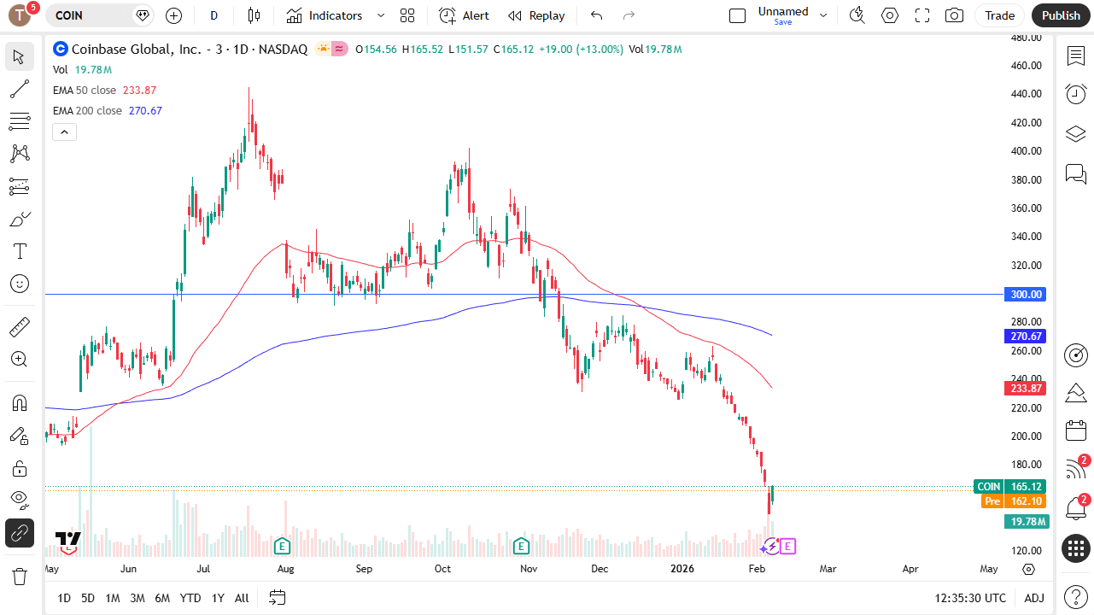Hide all drawings with eye icon
1094x615 pixels.
tap(19, 501)
